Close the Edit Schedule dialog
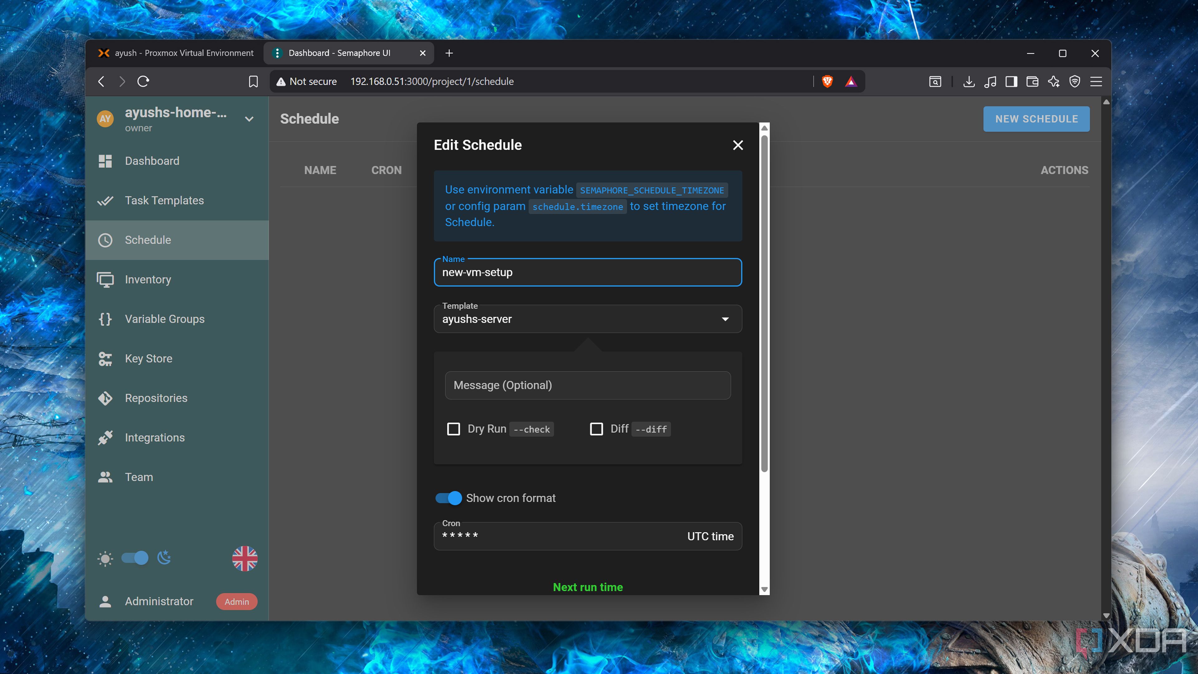 (738, 145)
